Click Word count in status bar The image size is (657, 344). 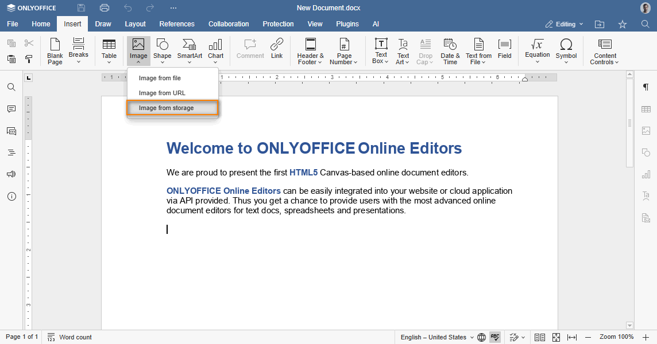[69, 337]
